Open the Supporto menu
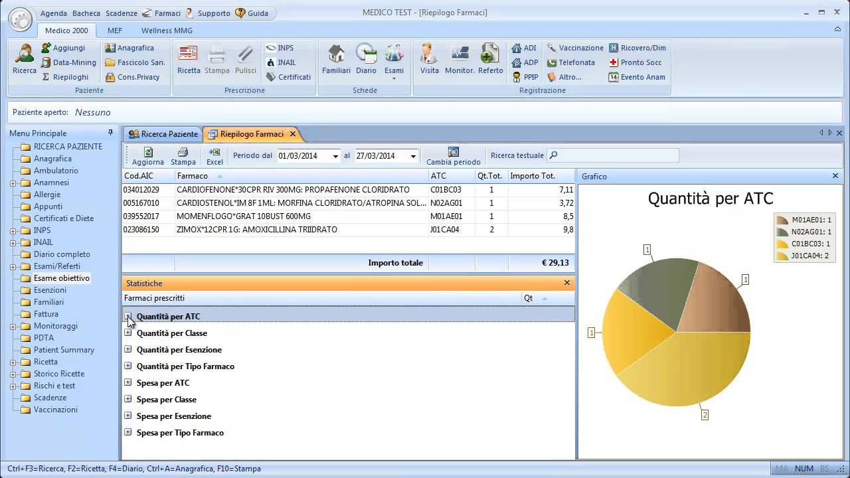The width and height of the screenshot is (850, 478). click(x=208, y=13)
